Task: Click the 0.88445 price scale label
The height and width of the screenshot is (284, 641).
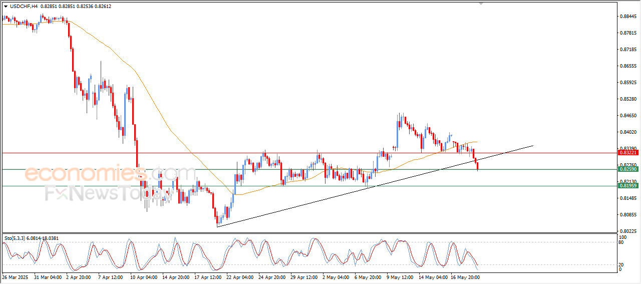Action: [628, 17]
